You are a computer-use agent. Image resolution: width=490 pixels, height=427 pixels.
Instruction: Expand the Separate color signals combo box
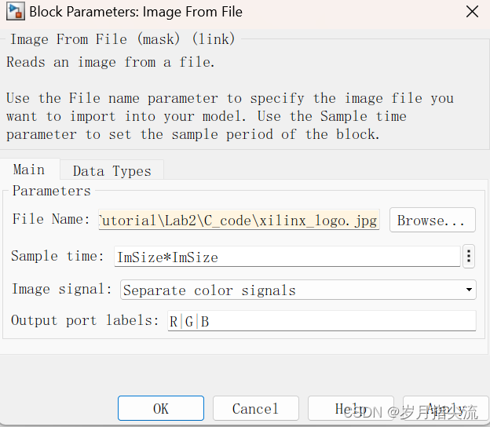tap(298, 290)
